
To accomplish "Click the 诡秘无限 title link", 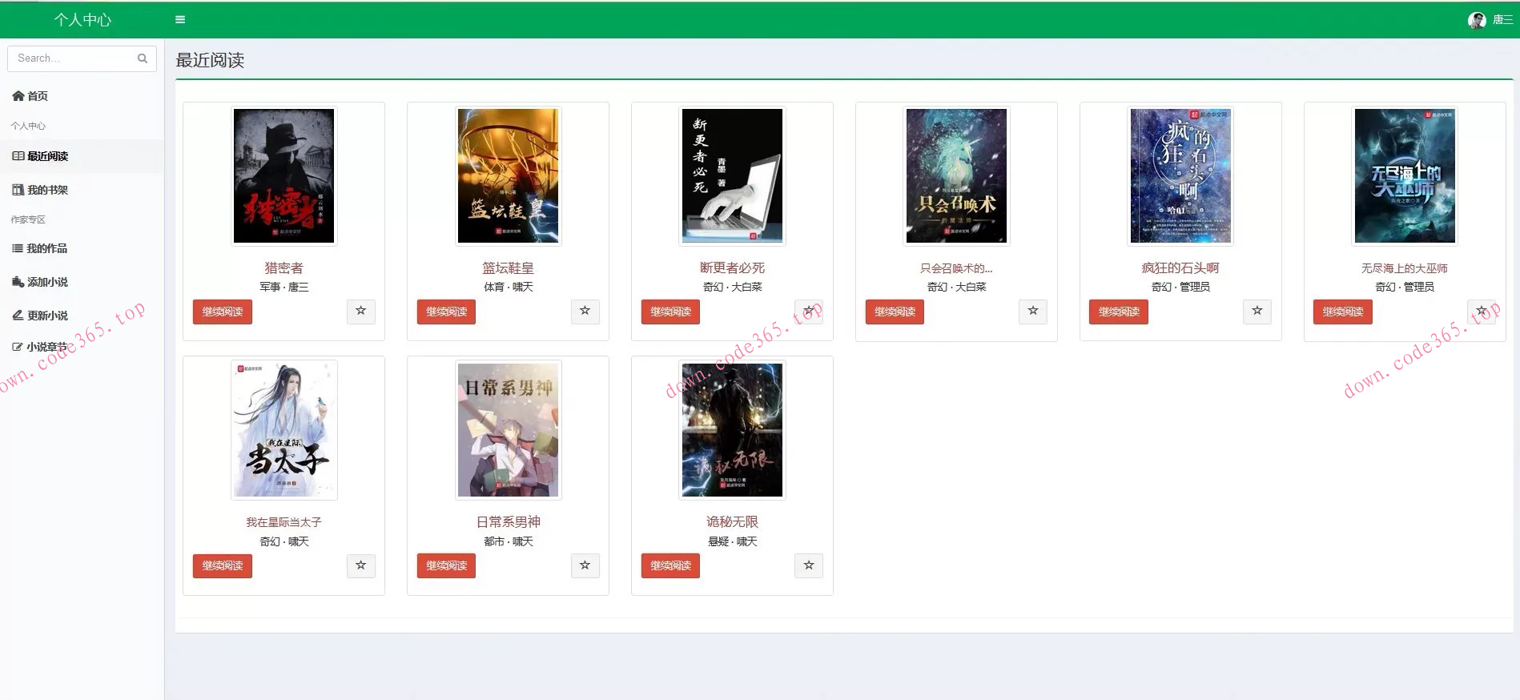I will point(732,522).
